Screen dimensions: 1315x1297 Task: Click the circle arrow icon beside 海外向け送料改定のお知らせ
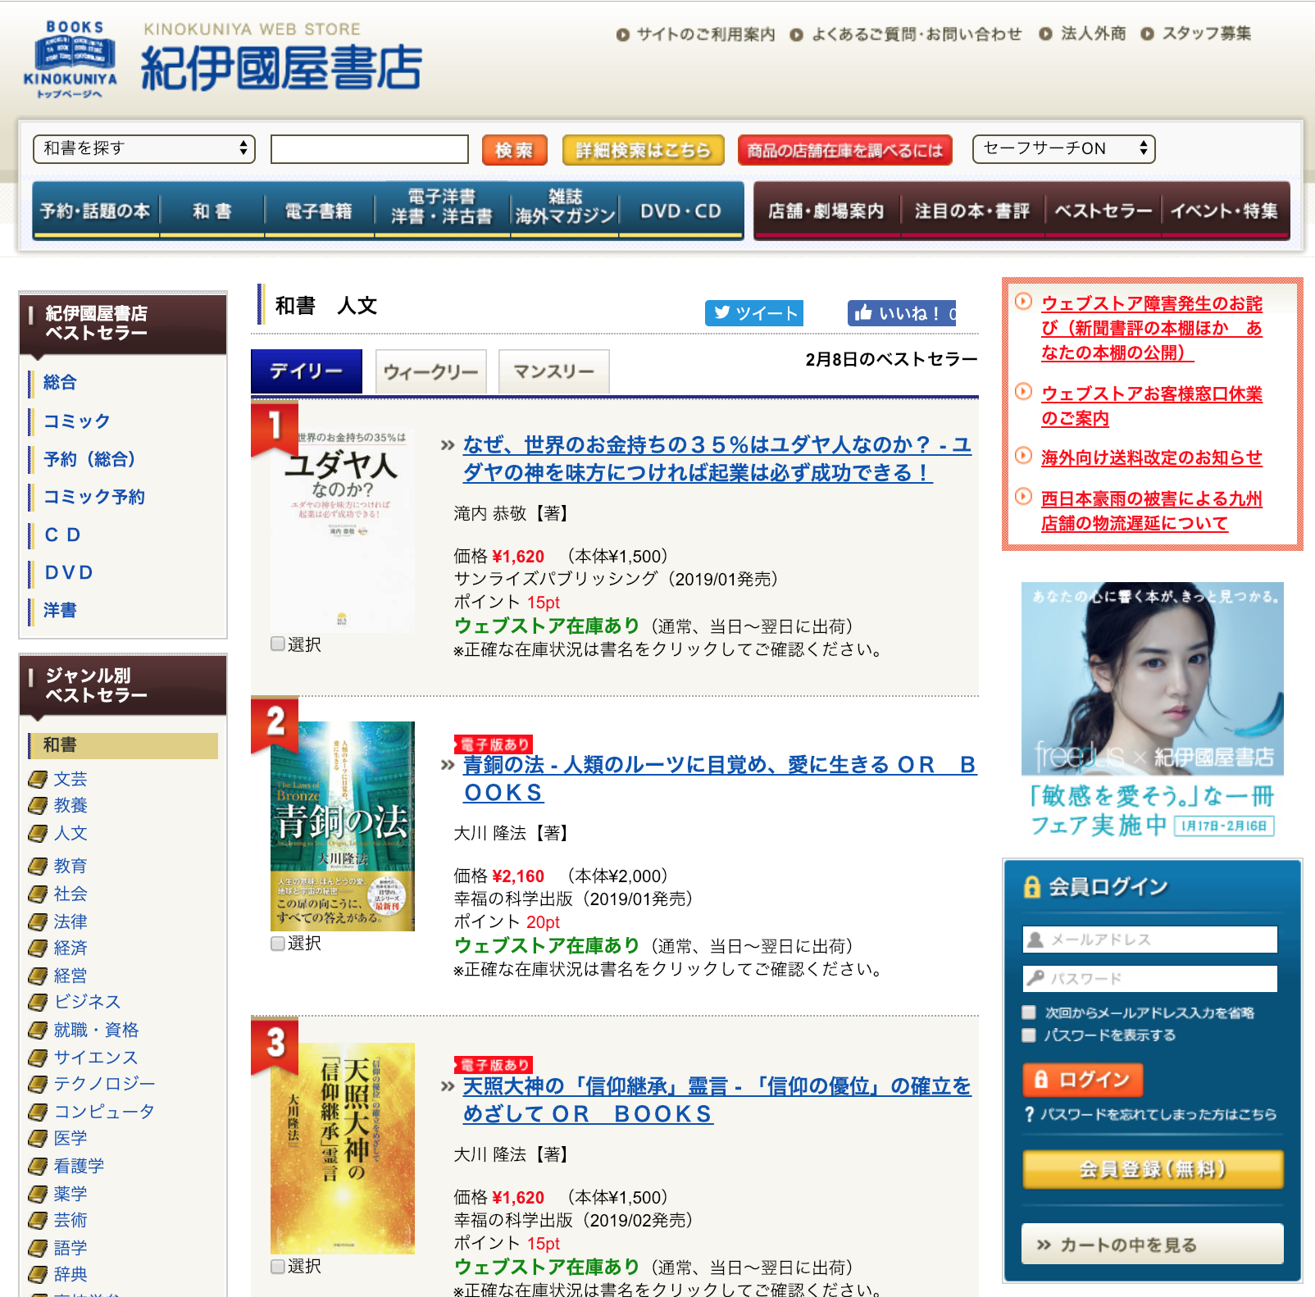tap(1023, 456)
